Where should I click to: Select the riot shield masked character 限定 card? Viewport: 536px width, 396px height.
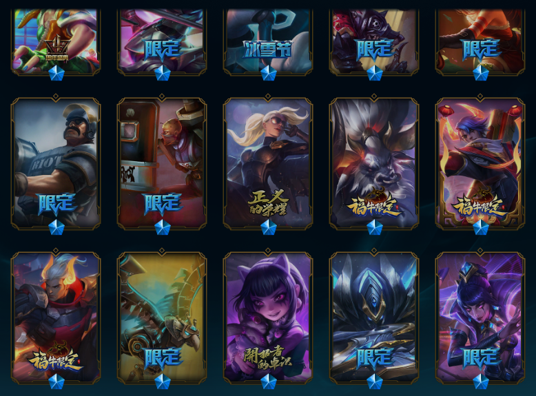click(x=162, y=163)
